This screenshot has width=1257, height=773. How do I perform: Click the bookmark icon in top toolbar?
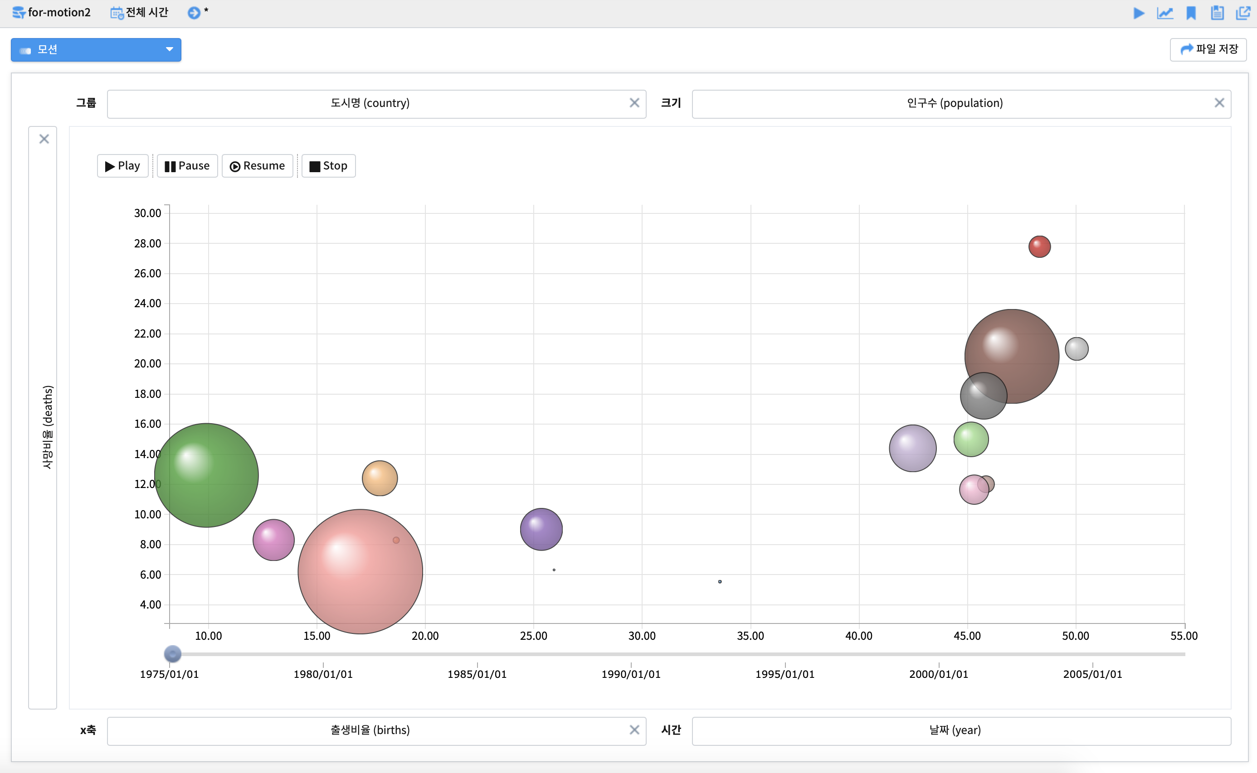point(1191,13)
